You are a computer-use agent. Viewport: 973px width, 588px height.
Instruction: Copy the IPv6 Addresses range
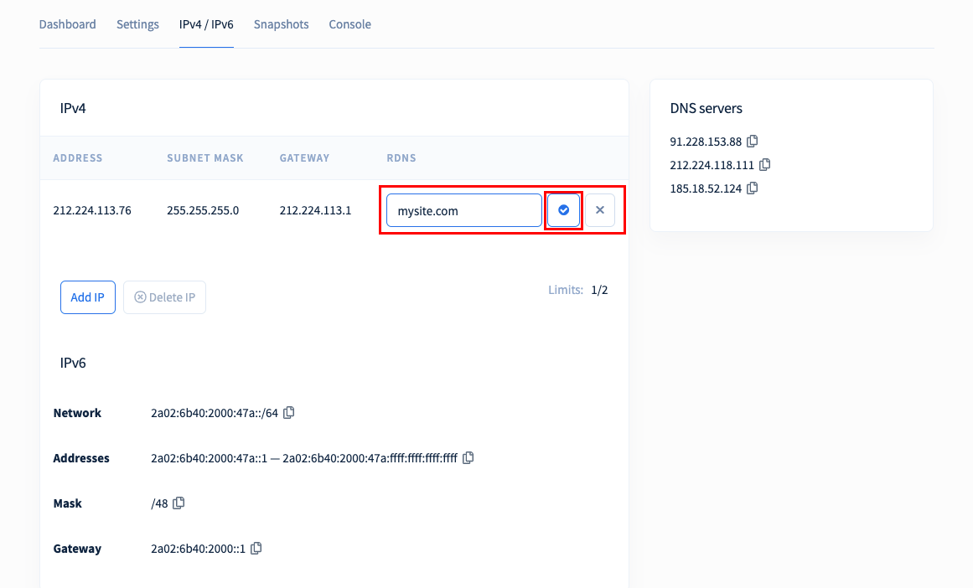pos(468,457)
